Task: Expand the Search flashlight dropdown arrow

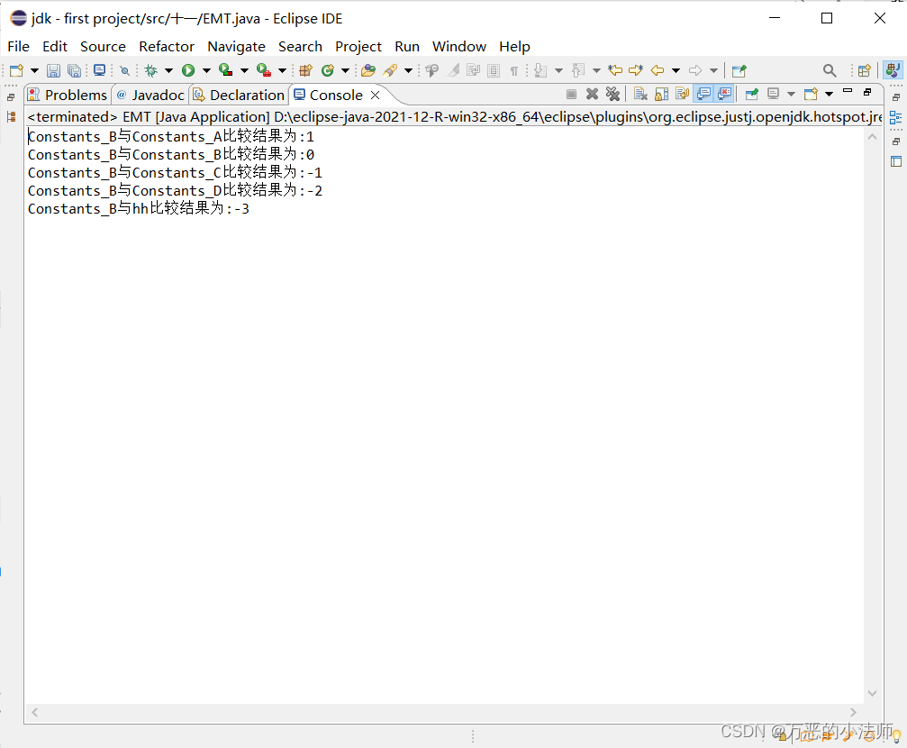Action: pos(408,70)
